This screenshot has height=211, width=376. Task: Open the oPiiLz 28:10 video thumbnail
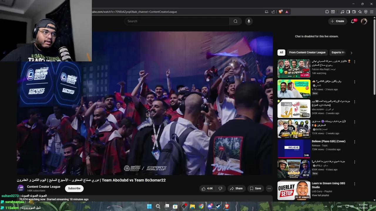click(294, 169)
